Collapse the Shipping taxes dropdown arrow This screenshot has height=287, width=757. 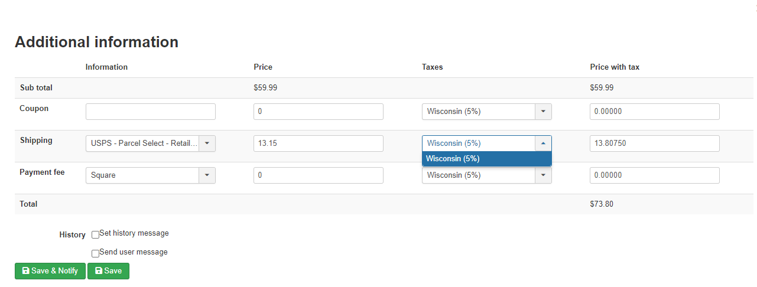tap(543, 143)
